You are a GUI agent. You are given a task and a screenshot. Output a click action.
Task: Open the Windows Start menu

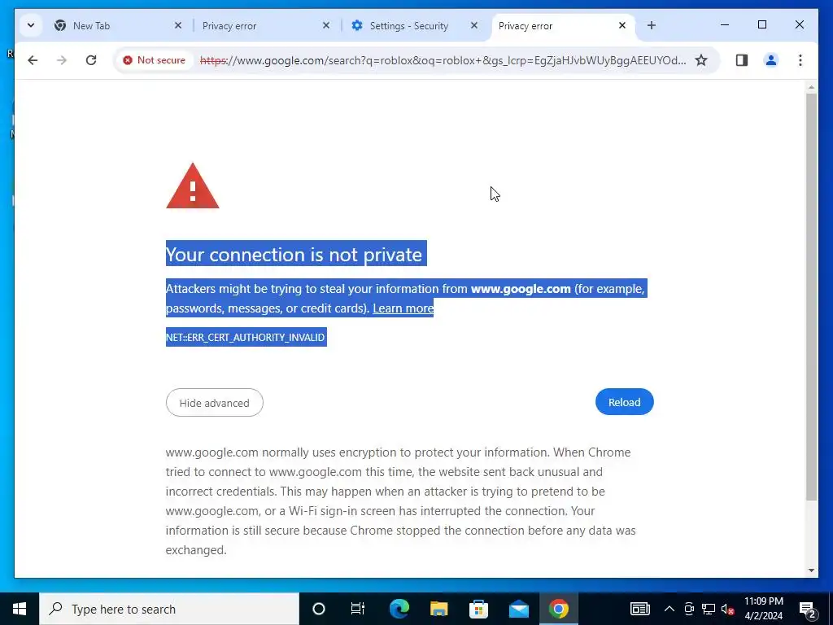[x=20, y=609]
